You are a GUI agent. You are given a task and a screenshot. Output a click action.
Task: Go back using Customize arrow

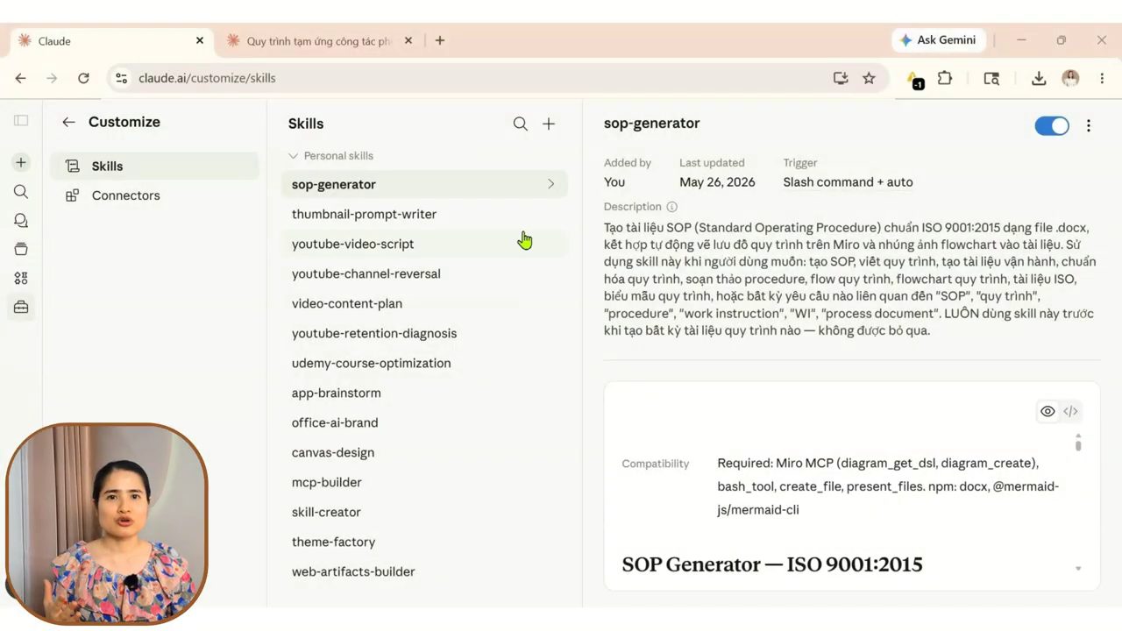pyautogui.click(x=68, y=122)
